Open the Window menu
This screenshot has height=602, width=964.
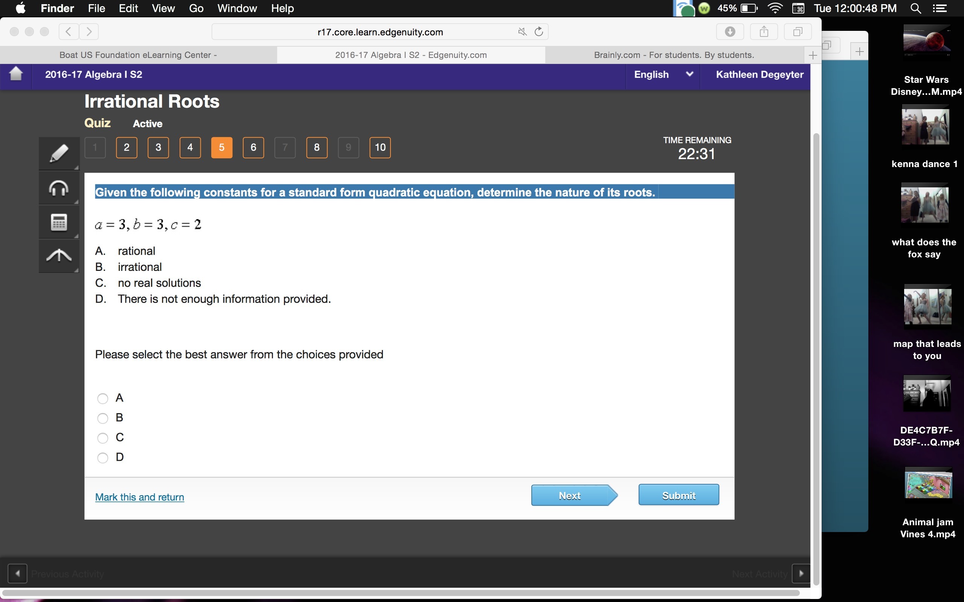coord(237,8)
